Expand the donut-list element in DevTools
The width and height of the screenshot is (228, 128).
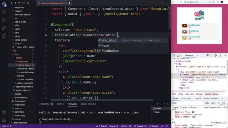181,80
